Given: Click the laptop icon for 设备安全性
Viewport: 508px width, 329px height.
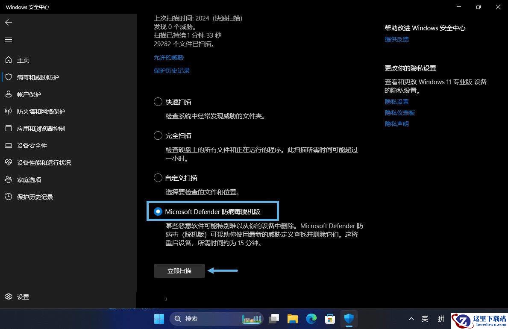Looking at the screenshot, I should [x=9, y=146].
